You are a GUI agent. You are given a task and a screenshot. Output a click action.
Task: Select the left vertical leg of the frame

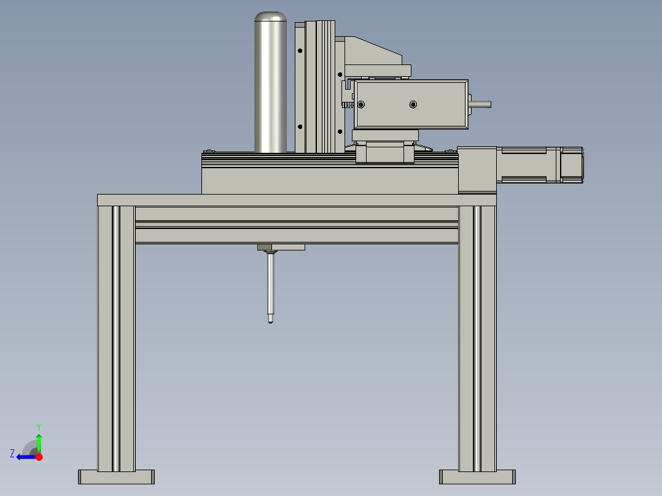[x=116, y=339]
